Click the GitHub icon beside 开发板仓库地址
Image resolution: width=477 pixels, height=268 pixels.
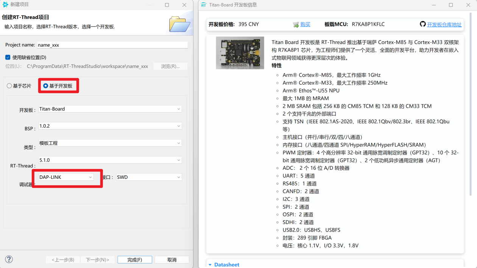423,24
